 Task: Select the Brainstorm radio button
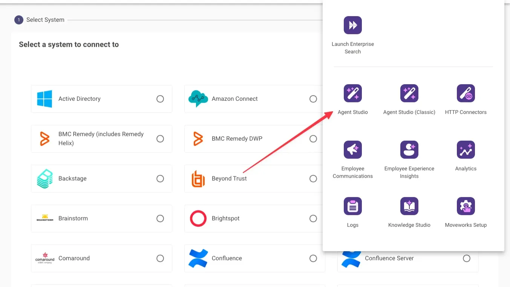[160, 219]
